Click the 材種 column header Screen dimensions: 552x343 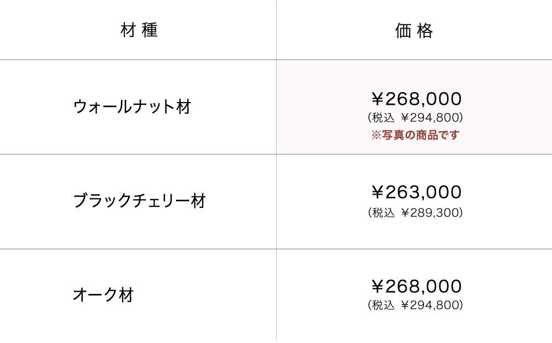[x=139, y=30]
